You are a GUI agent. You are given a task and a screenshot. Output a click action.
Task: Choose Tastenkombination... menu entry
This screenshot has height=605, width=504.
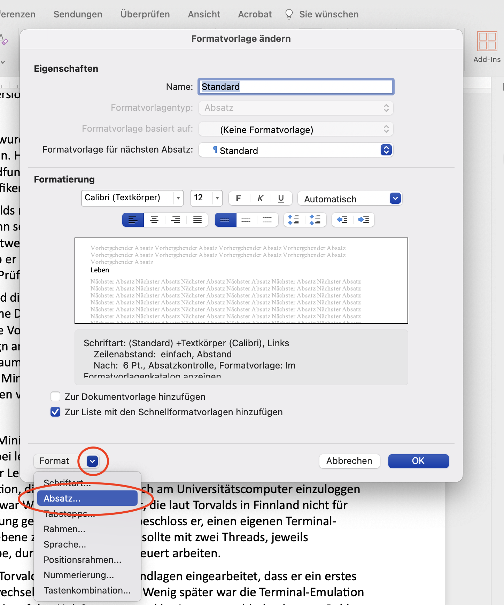[87, 590]
